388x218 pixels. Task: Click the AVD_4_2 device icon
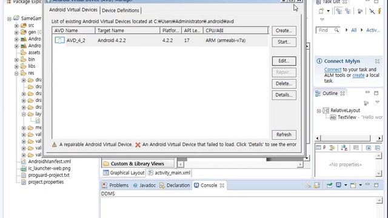tap(59, 41)
